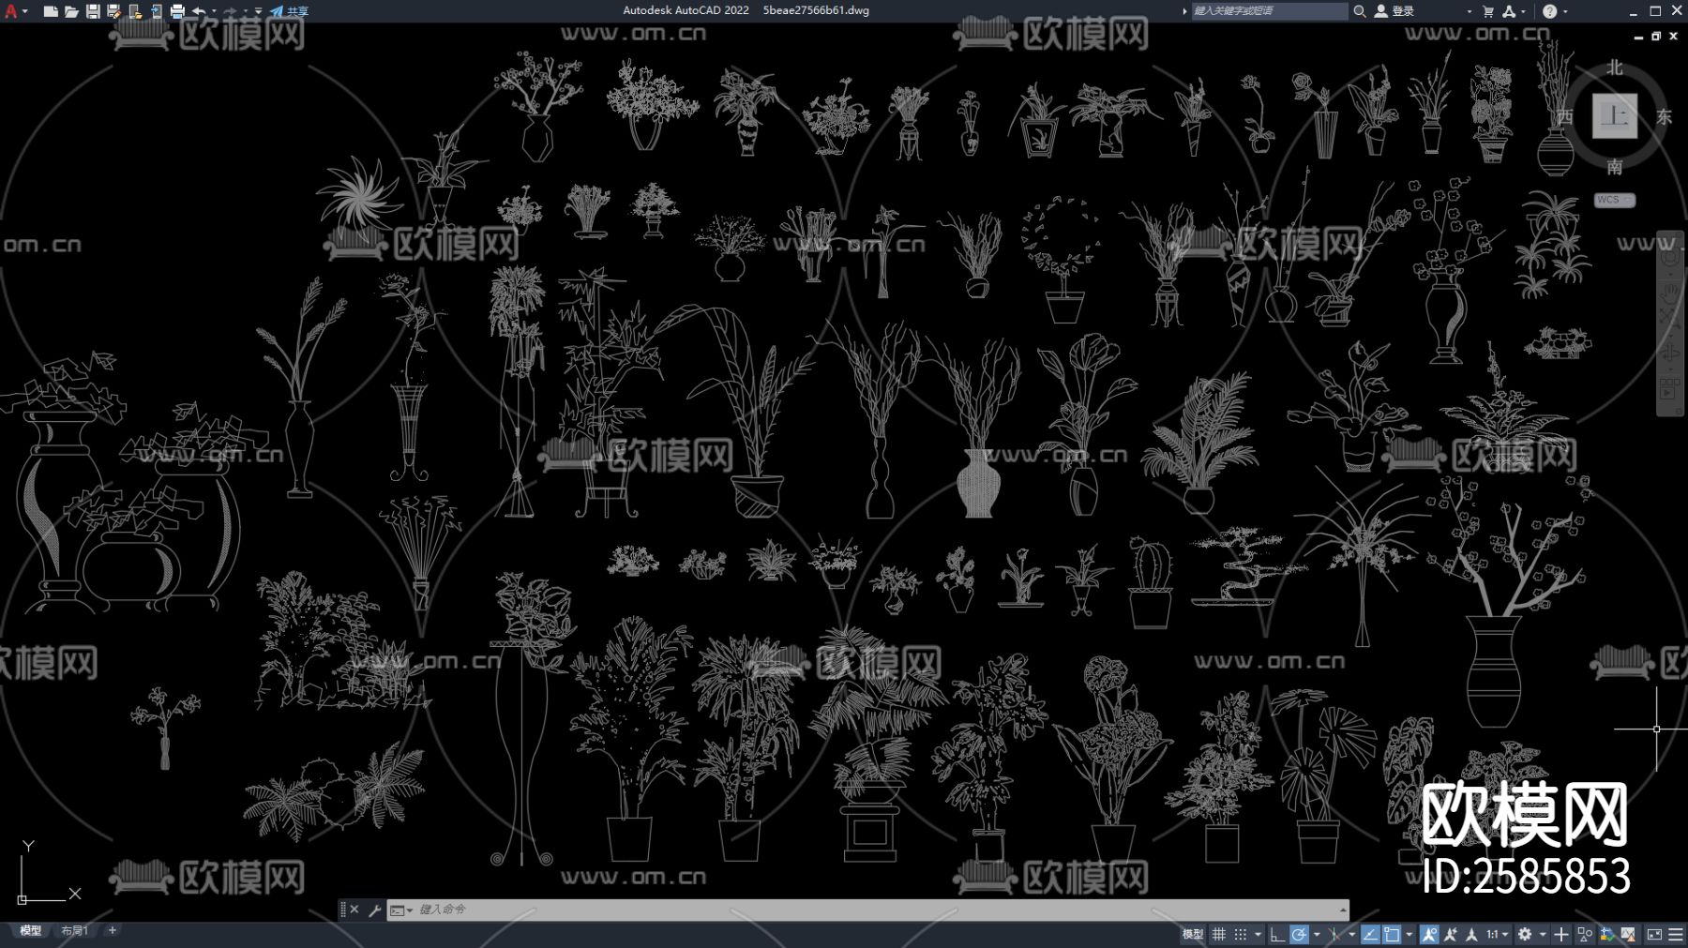This screenshot has height=948, width=1688.
Task: Open the Autodesk App Store cart
Action: coord(1488,11)
